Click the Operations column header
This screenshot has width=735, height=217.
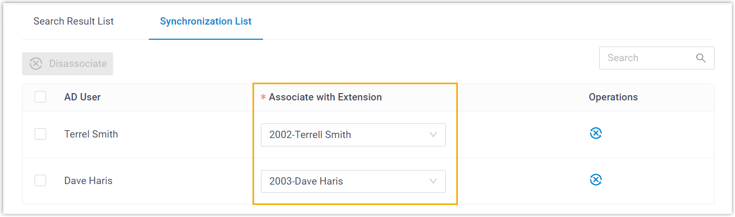613,97
